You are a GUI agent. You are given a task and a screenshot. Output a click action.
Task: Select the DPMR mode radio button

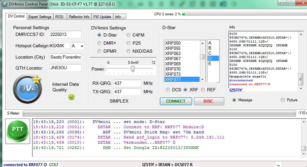99,51
